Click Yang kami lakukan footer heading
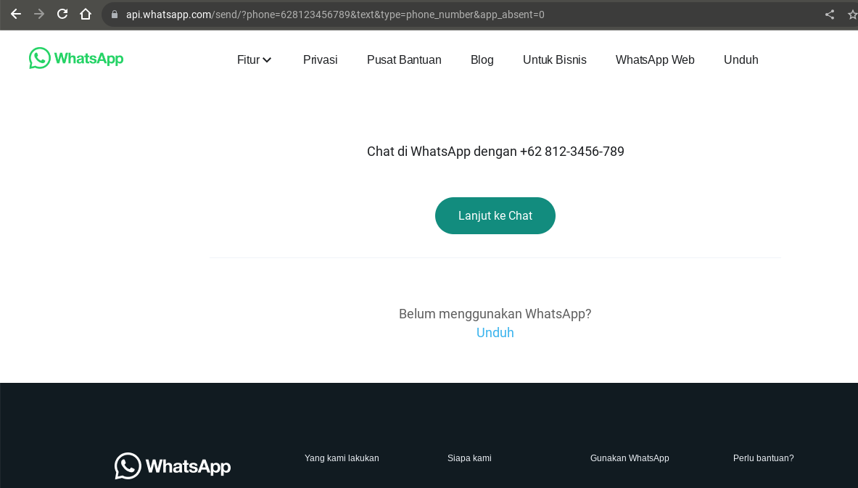 [x=342, y=458]
